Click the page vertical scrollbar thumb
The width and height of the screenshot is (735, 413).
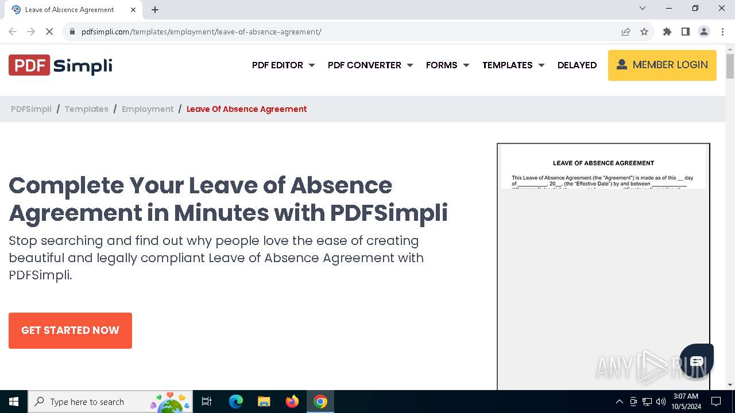730,65
